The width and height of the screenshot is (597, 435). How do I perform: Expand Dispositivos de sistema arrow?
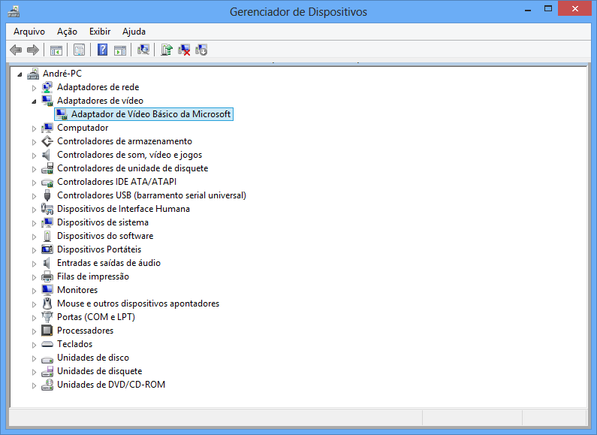(x=34, y=223)
